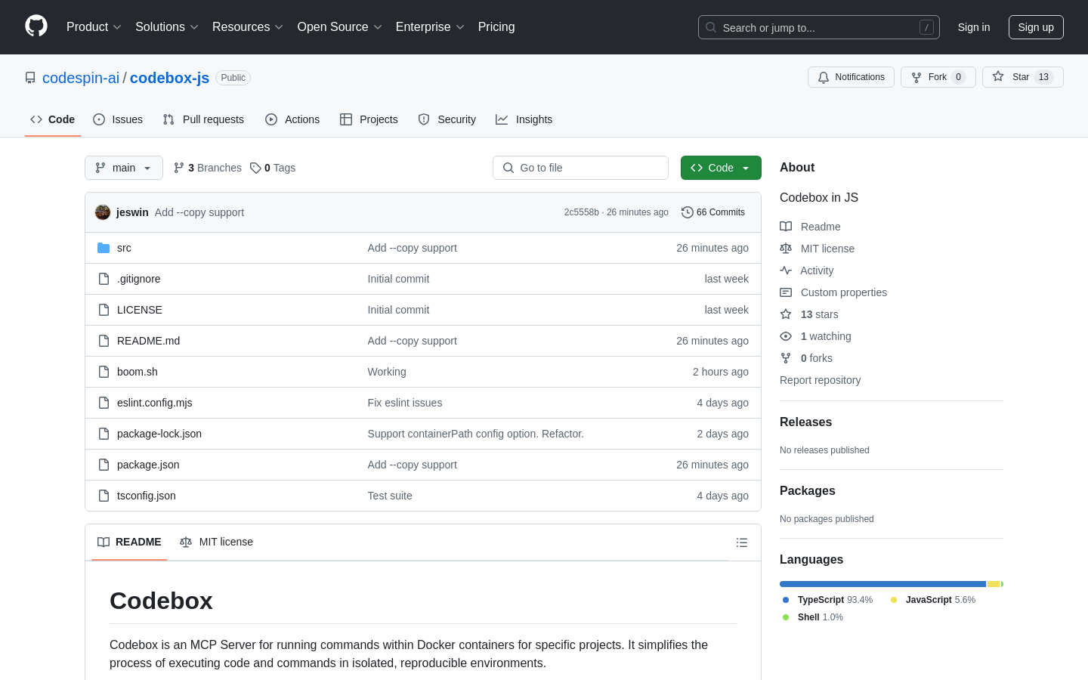Image resolution: width=1088 pixels, height=680 pixels.
Task: Click the GitHub logo icon
Action: [36, 26]
